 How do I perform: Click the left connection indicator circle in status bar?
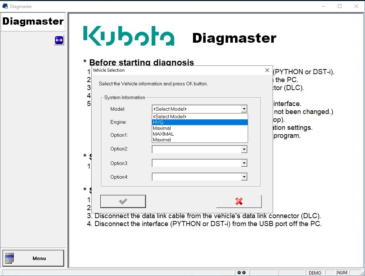tap(239, 272)
